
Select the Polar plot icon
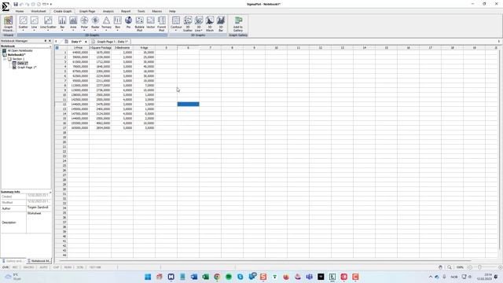pyautogui.click(x=84, y=23)
